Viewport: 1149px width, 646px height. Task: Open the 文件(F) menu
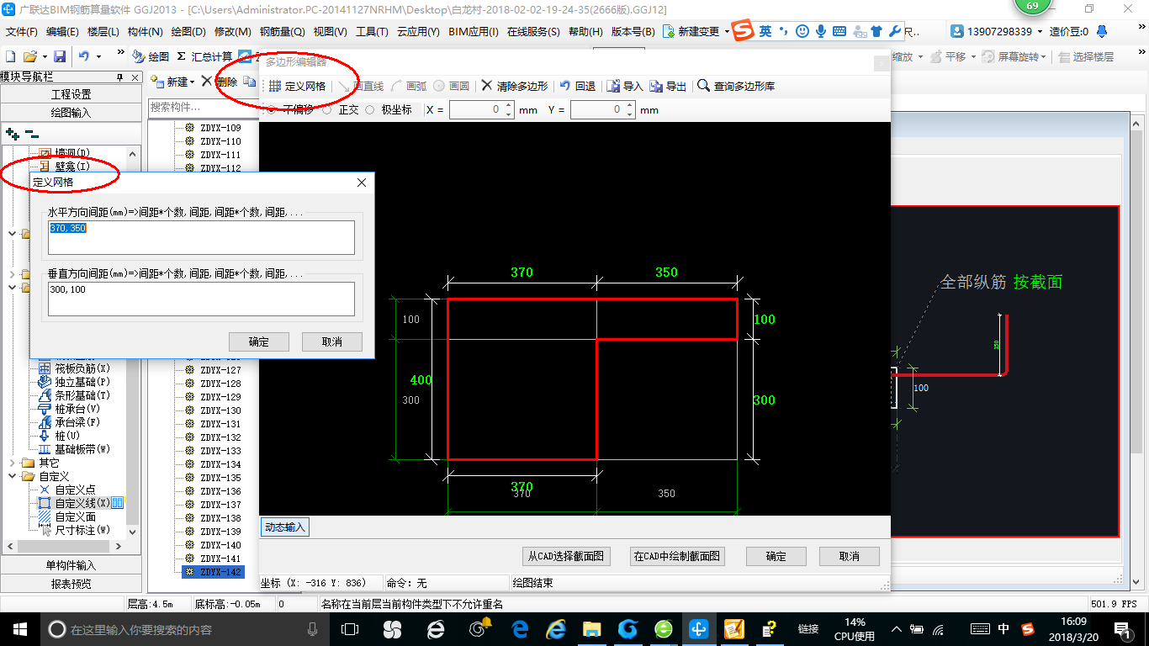click(x=22, y=31)
